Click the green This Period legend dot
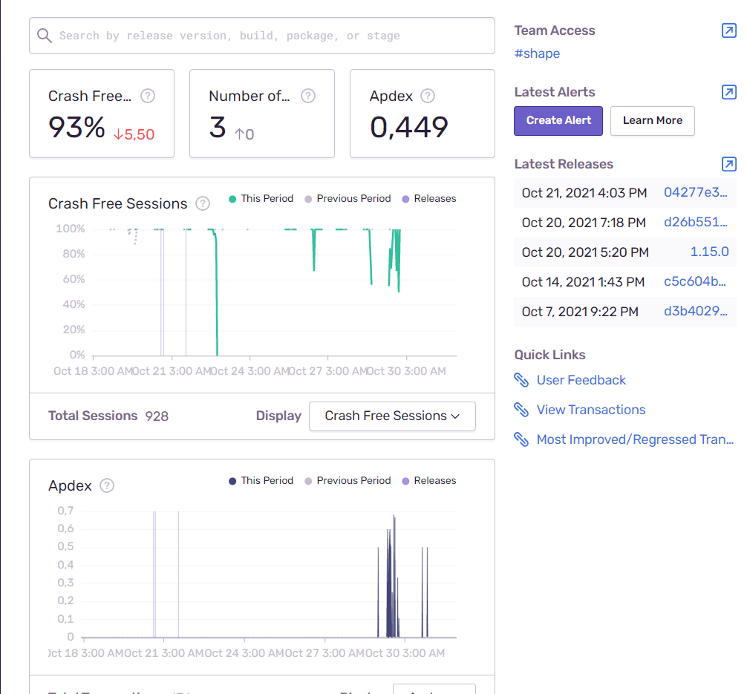This screenshot has height=694, width=747. tap(232, 198)
